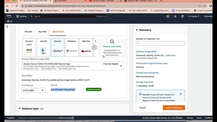Switch to the Amazon AMI Builders tab
This screenshot has width=217, height=122.
[x=140, y=1]
